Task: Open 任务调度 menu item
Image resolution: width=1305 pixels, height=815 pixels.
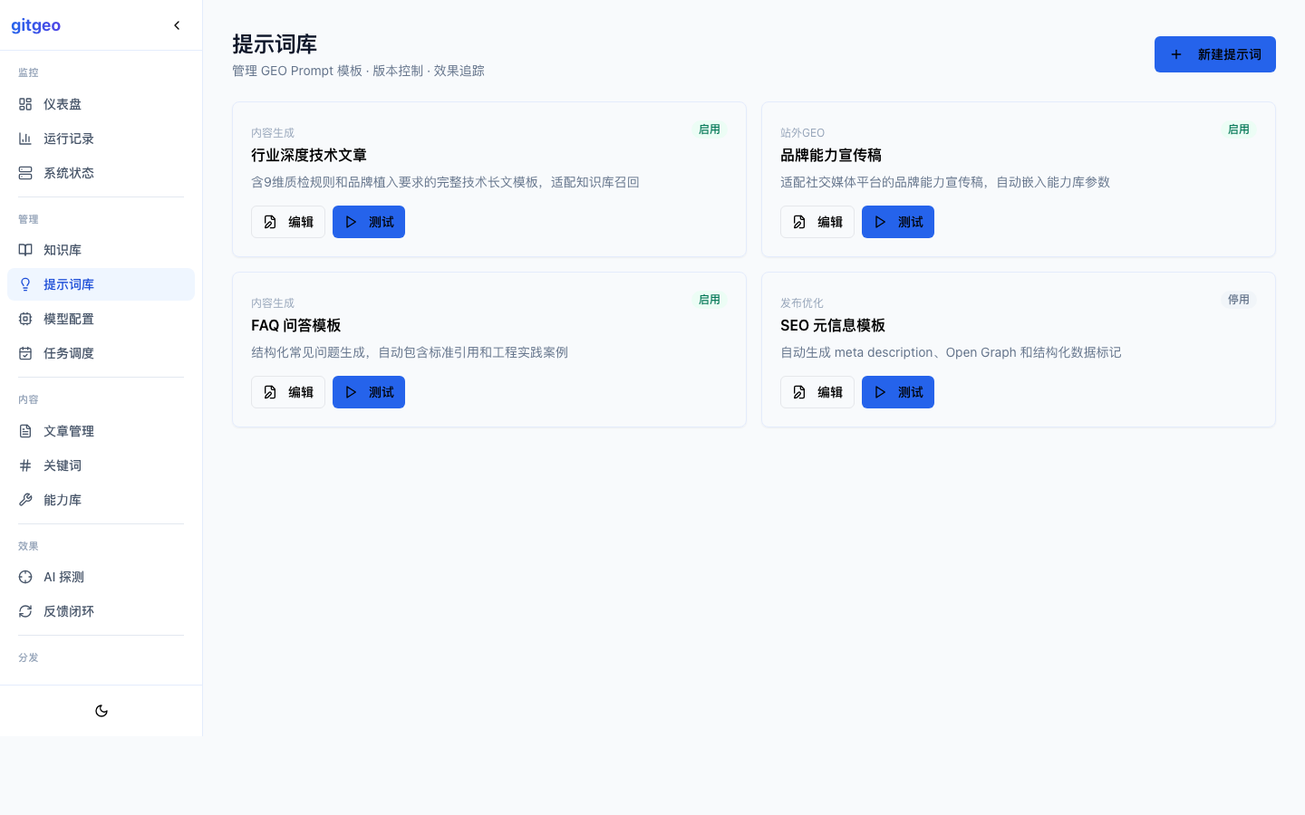Action: pyautogui.click(x=101, y=353)
